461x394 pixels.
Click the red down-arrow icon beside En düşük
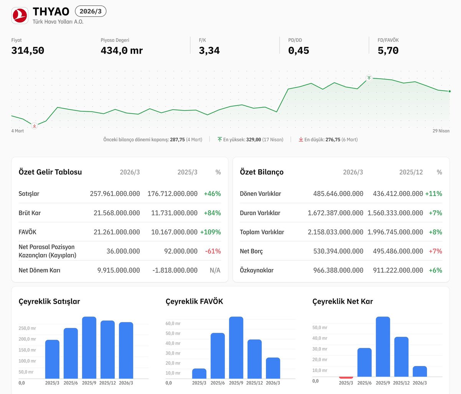301,140
